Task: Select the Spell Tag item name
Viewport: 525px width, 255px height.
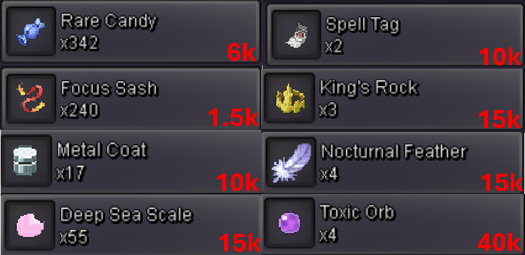Action: 363,25
